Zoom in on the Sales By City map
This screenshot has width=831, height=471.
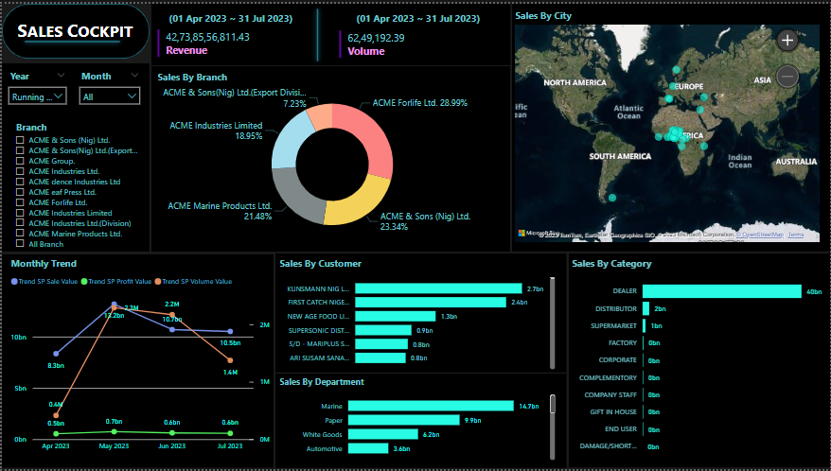(x=787, y=41)
